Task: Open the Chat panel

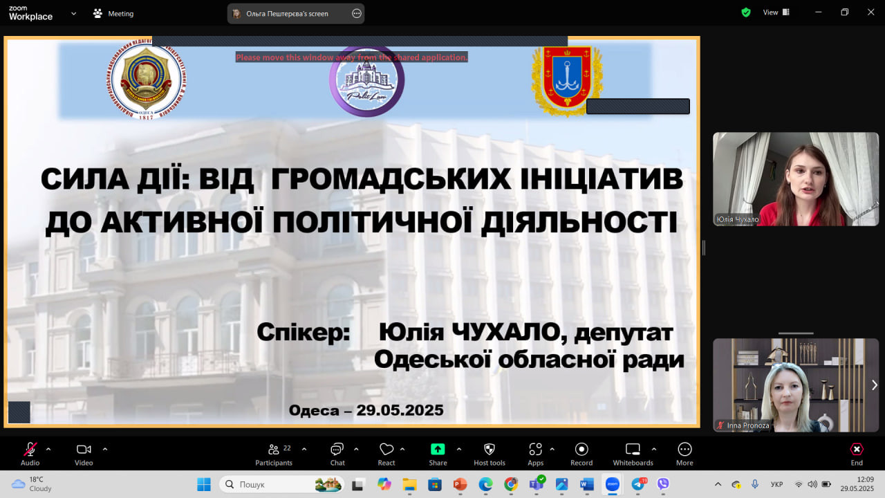Action: point(337,454)
